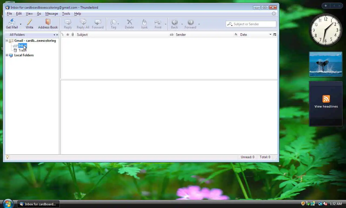The image size is (346, 208).
Task: Click the Total: 0 status text
Action: [265, 157]
